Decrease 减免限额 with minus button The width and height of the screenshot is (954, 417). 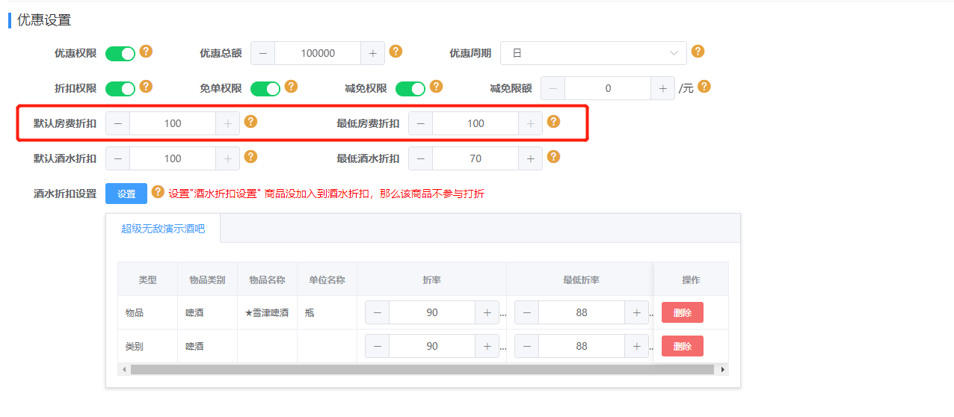coord(553,88)
